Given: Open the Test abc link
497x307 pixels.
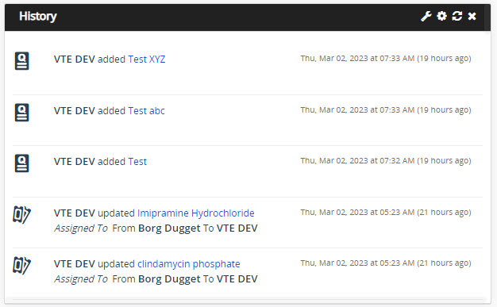Looking at the screenshot, I should (146, 111).
